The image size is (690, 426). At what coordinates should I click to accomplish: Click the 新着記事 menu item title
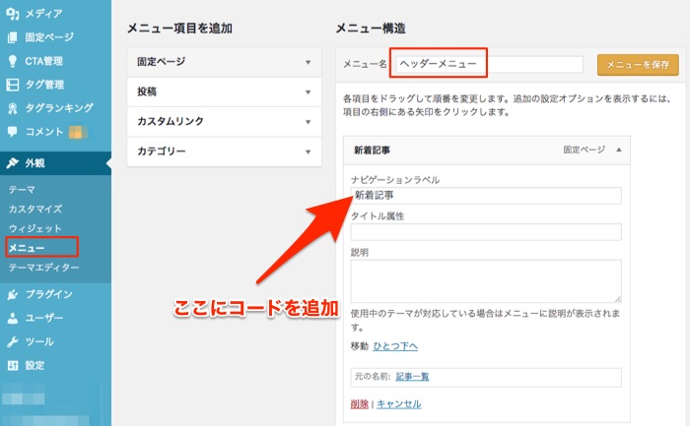point(372,151)
